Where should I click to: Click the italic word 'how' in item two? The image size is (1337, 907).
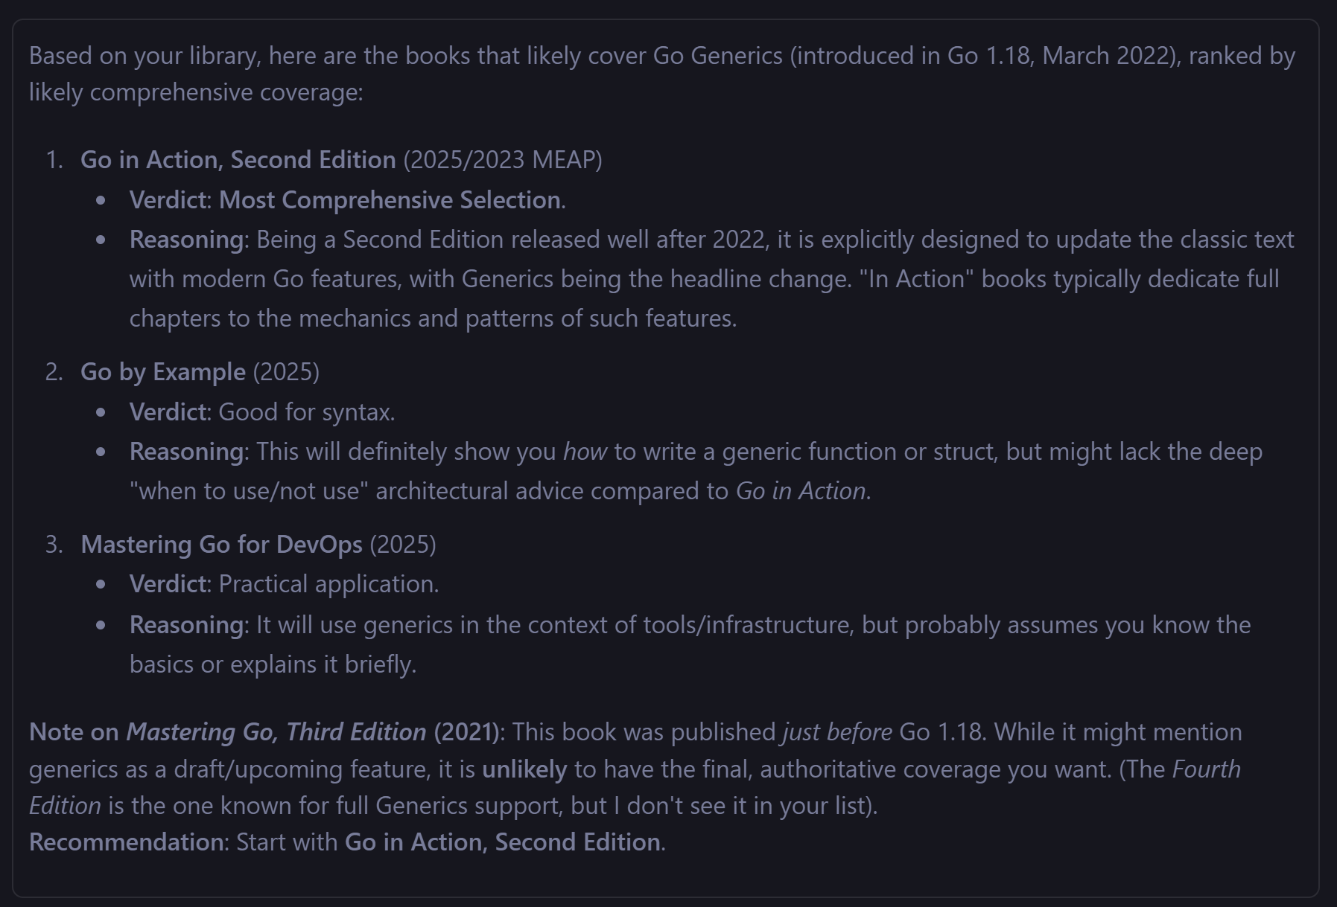coord(585,452)
